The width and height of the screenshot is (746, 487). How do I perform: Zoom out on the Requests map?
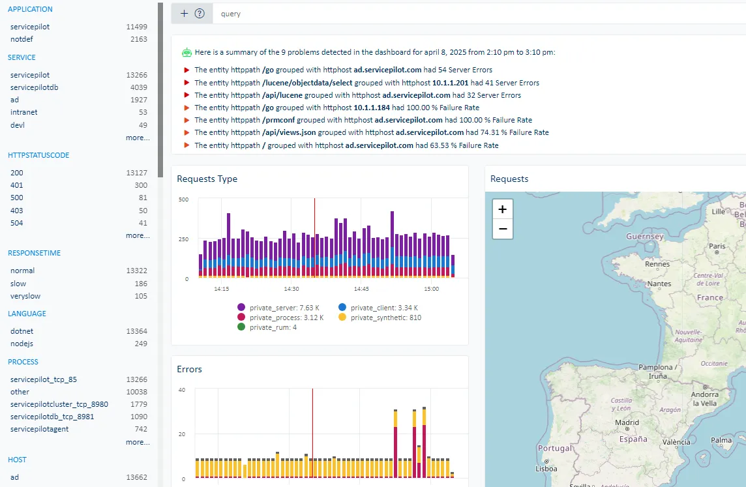click(502, 229)
